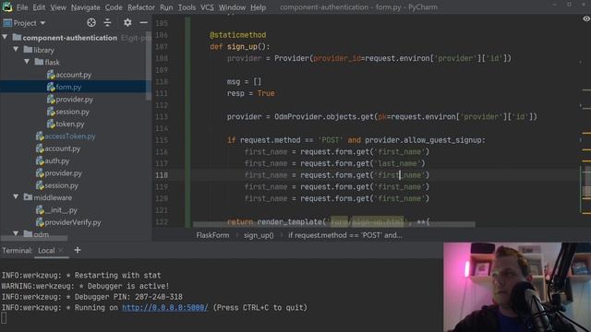This screenshot has width=591, height=332.
Task: Select form.py in project tree
Action: (x=68, y=87)
